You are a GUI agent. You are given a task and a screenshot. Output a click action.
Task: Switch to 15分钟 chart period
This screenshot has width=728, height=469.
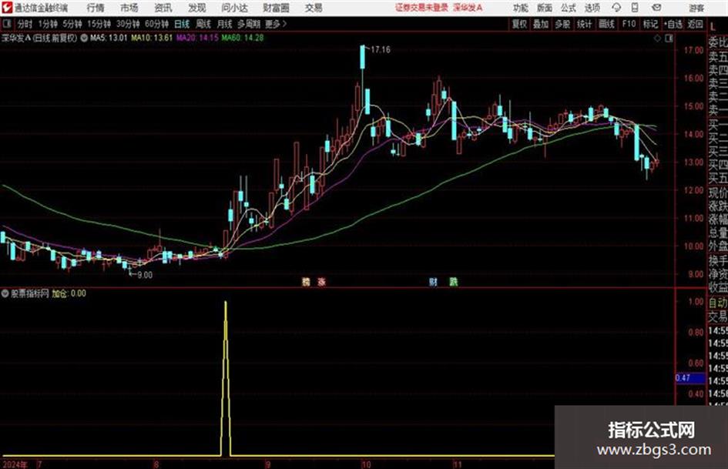pos(99,24)
